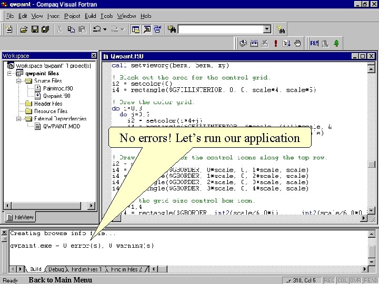Save the current file with floppy icon
The image size is (379, 284).
coord(35,29)
